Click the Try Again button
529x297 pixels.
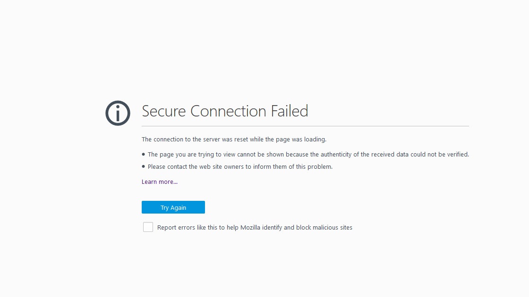click(x=173, y=207)
